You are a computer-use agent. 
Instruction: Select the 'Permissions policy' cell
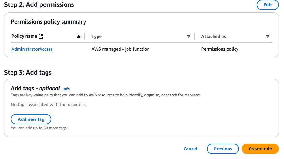(x=220, y=49)
